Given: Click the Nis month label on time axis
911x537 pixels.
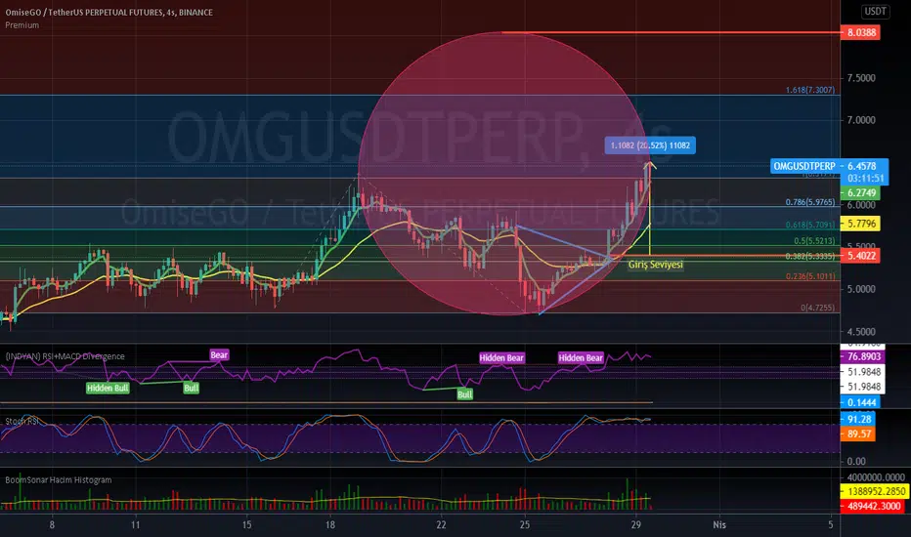Looking at the screenshot, I should (719, 525).
